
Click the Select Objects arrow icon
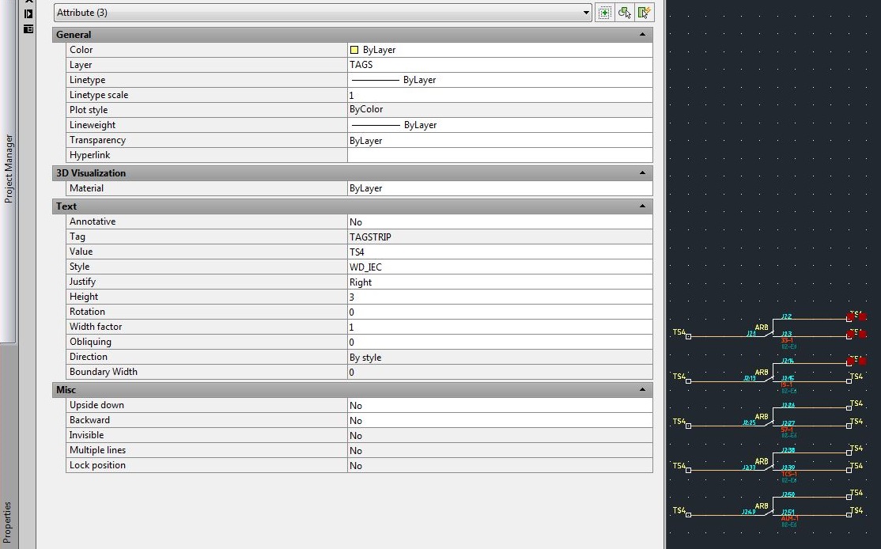pos(623,12)
